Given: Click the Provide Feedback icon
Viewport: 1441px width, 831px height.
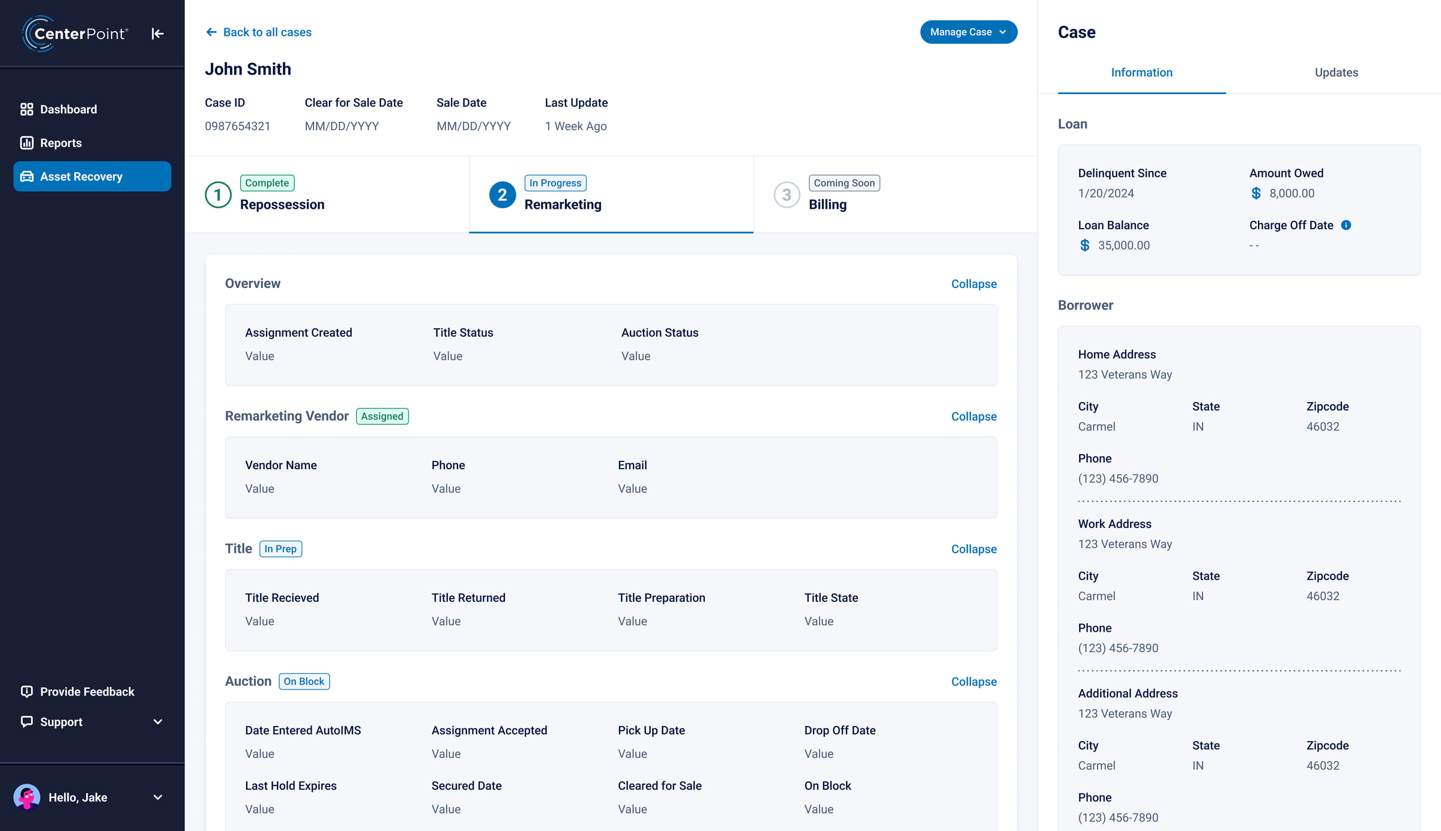Looking at the screenshot, I should (26, 692).
